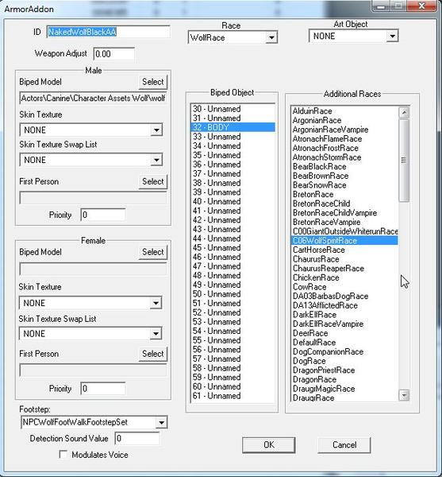
Task: Click the Detection Sound Value field
Action: [137, 438]
